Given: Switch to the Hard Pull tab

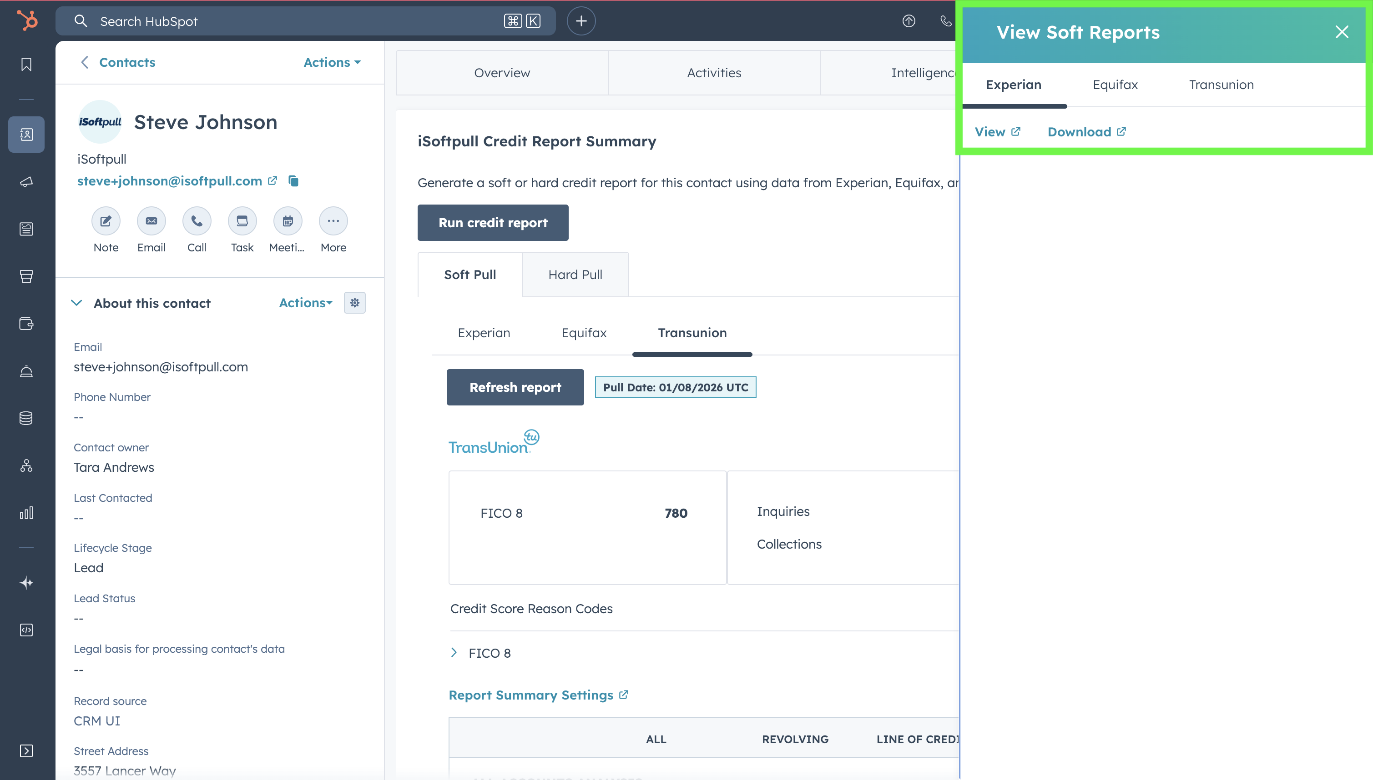Looking at the screenshot, I should (x=575, y=275).
